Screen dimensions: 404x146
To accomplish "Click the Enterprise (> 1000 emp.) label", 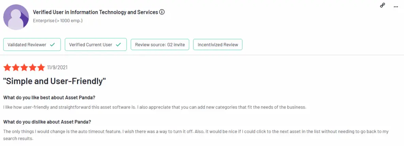I will (x=58, y=21).
